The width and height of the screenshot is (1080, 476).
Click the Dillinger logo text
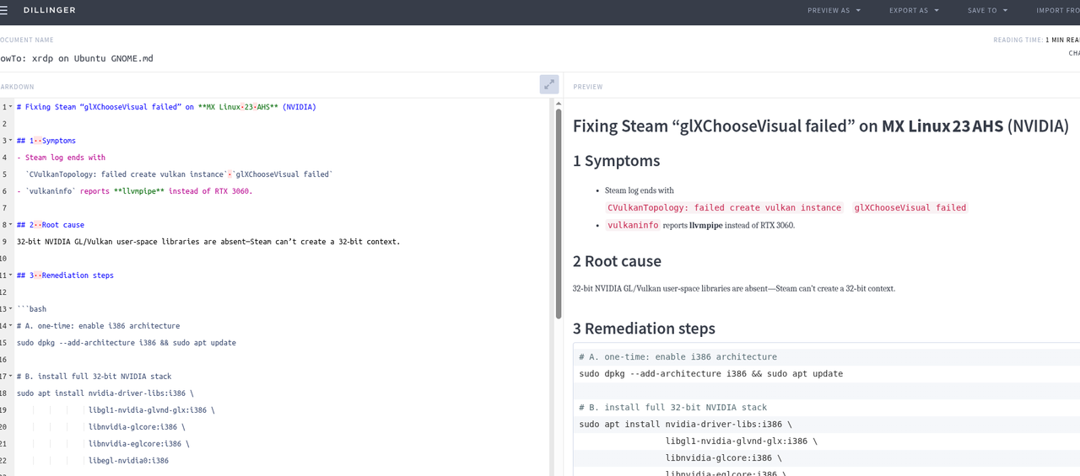point(50,10)
